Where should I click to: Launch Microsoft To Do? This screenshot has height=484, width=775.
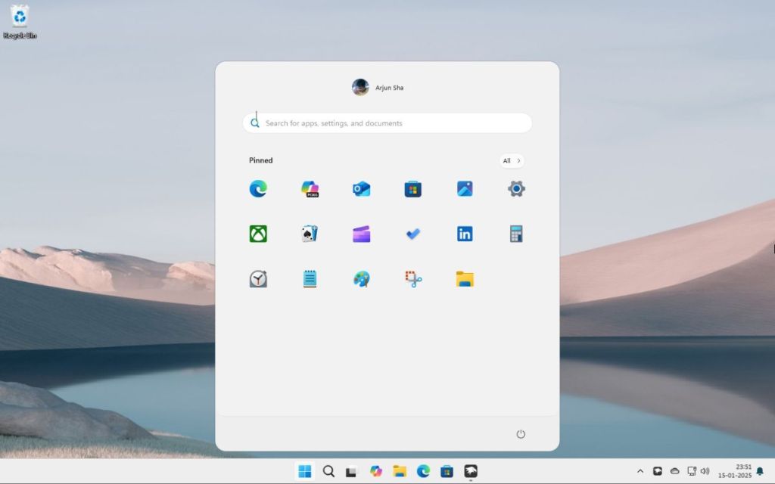(x=412, y=234)
